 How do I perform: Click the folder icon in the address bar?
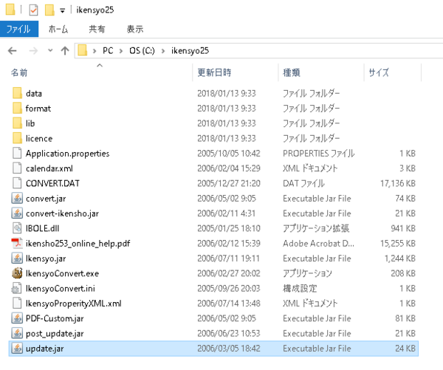pos(83,51)
